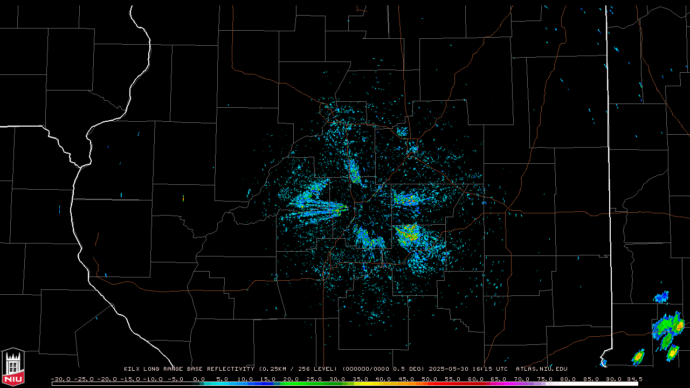Click the red segment of the reflectivity color bar
690x388 pixels.
(x=458, y=384)
